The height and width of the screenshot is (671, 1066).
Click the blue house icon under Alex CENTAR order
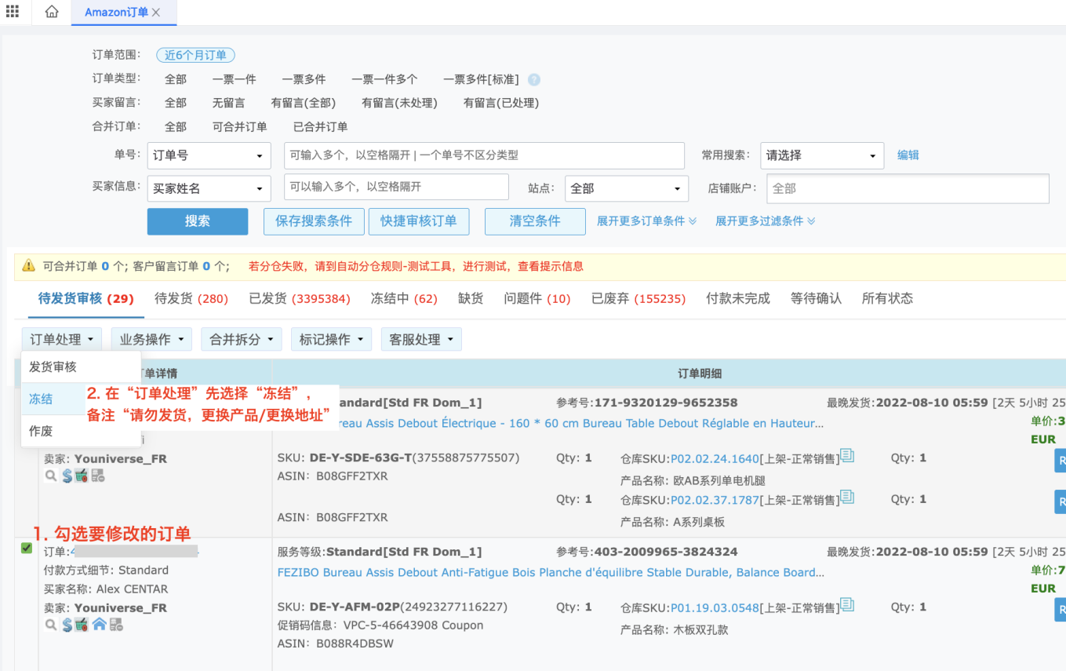pyautogui.click(x=99, y=625)
